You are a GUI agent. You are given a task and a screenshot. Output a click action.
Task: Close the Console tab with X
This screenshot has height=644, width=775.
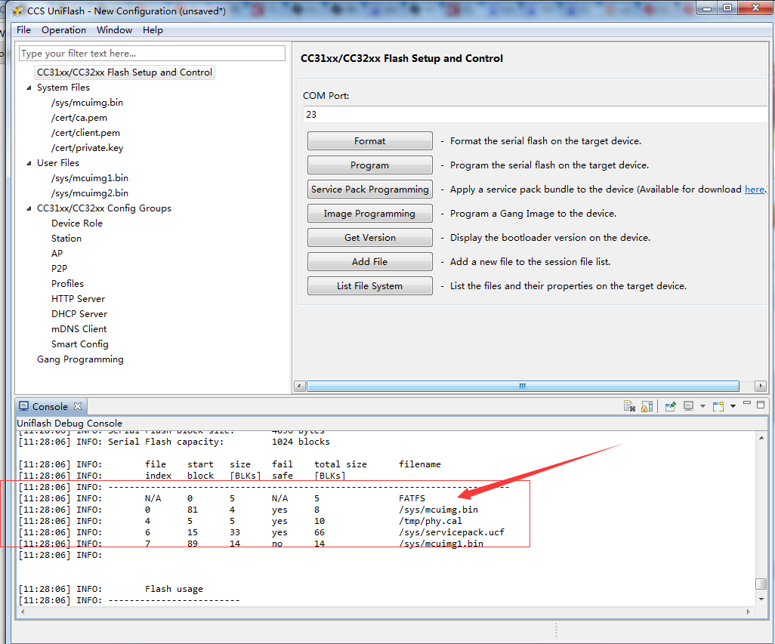(78, 406)
